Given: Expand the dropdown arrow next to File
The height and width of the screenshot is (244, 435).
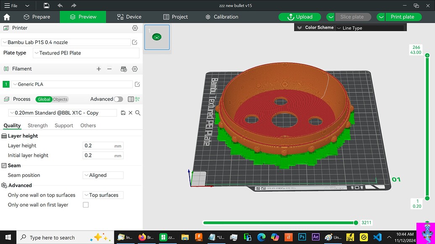Looking at the screenshot, I should (27, 5).
